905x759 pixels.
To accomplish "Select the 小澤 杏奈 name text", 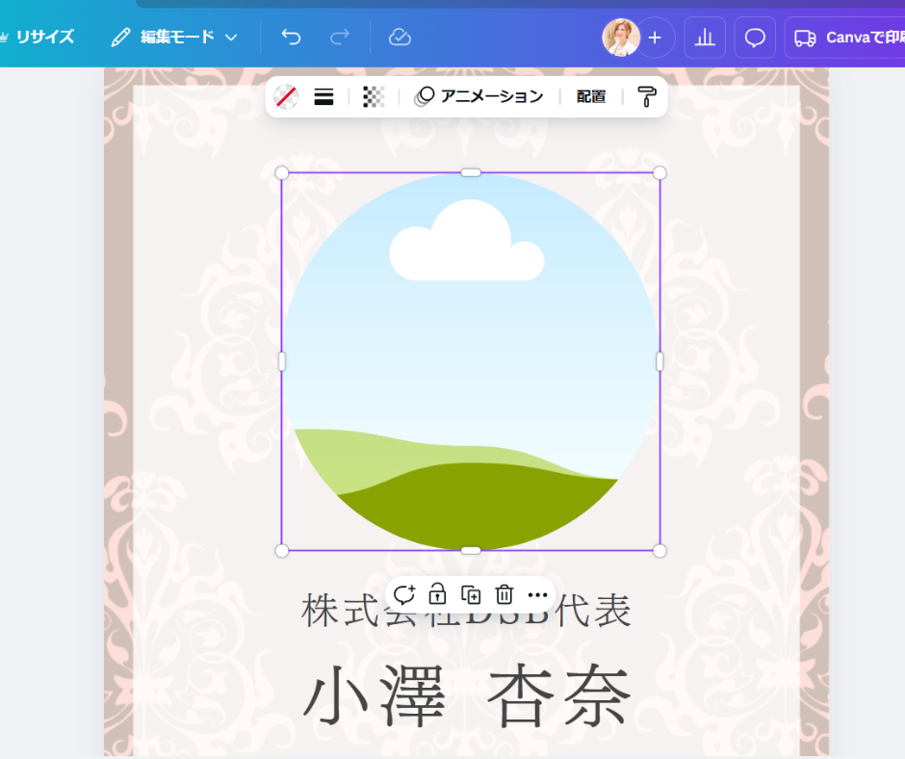I will pos(467,697).
